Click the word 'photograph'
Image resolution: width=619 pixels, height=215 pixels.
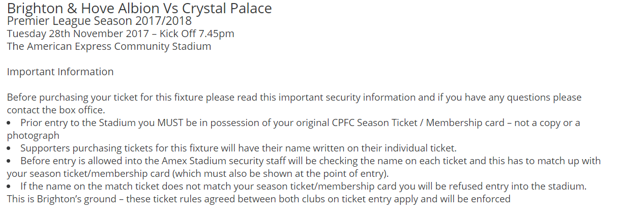pyautogui.click(x=33, y=136)
